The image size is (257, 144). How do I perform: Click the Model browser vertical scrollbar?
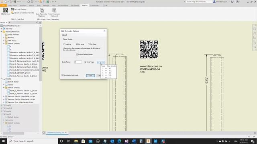pyautogui.click(x=40, y=54)
